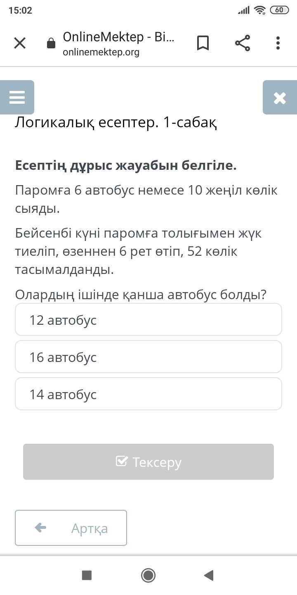Tap the share icon
The image size is (297, 595).
click(x=243, y=43)
